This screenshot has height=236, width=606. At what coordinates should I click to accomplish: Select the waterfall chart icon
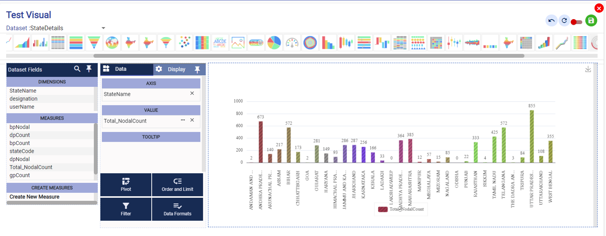pos(382,43)
